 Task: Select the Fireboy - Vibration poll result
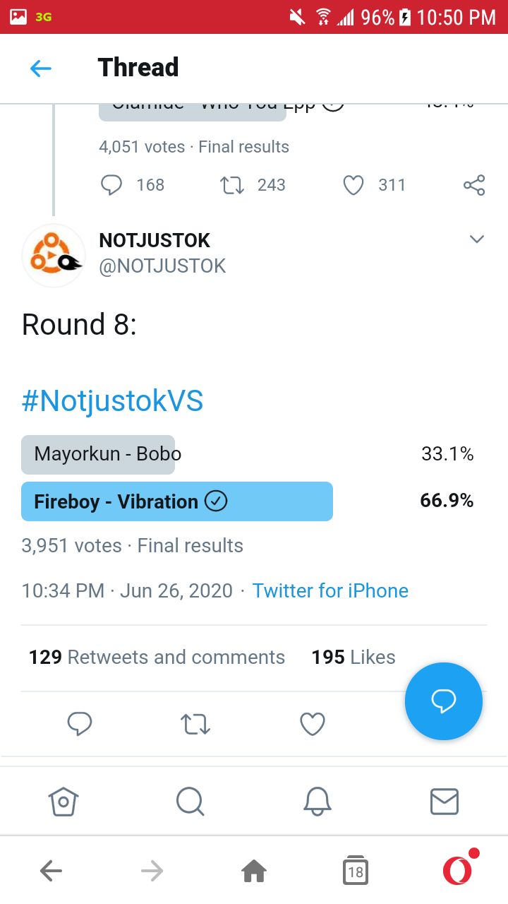(176, 501)
